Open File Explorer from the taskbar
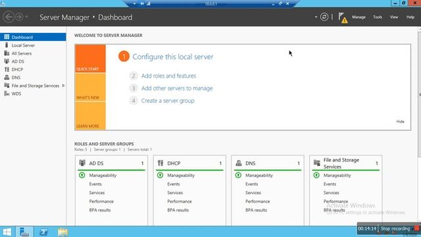Image resolution: width=421 pixels, height=237 pixels. (63, 232)
